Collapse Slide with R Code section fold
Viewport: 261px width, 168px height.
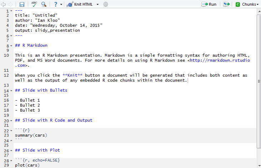click(x=11, y=121)
